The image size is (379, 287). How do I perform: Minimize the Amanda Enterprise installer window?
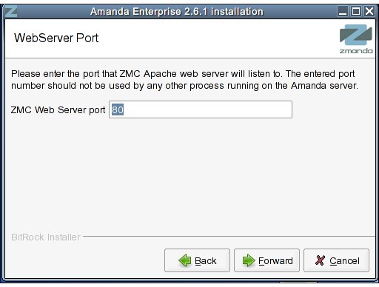coord(343,11)
